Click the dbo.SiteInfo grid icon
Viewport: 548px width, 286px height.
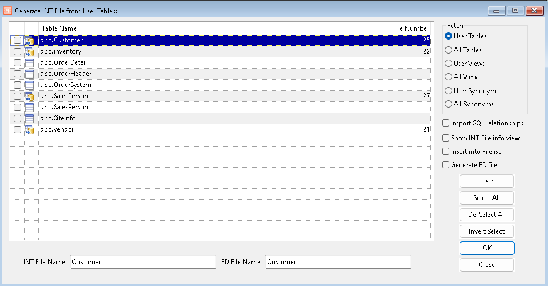pos(31,118)
